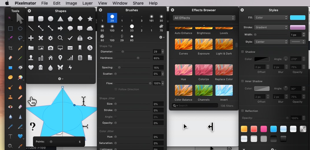310x150 pixels.
Task: Open the View menu
Action: click(102, 3)
